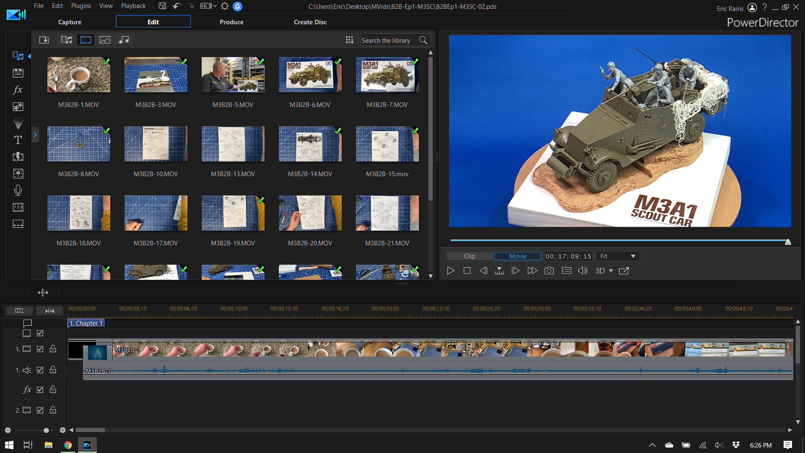Image resolution: width=805 pixels, height=453 pixels.
Task: Open the File menu
Action: (39, 6)
